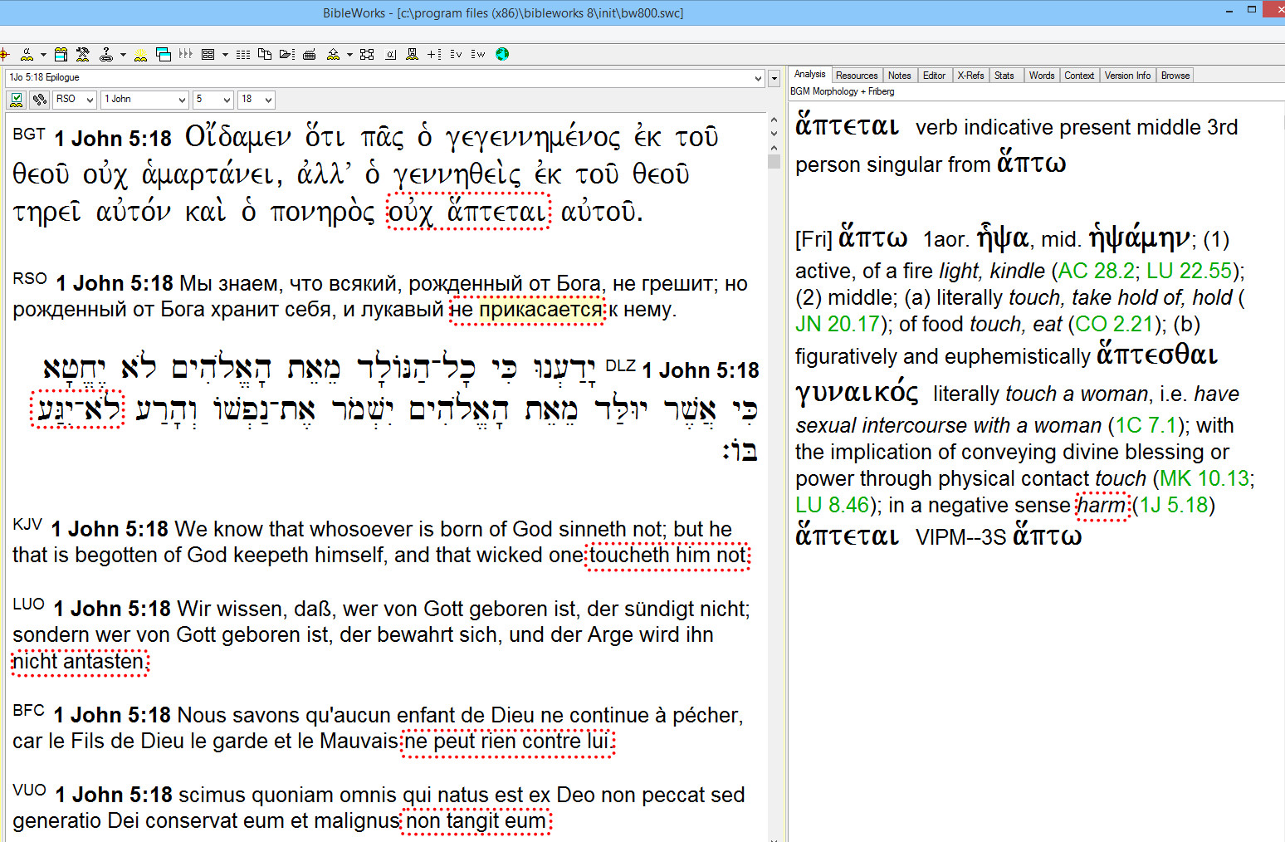
Task: Click the BFC version label
Action: pos(29,710)
